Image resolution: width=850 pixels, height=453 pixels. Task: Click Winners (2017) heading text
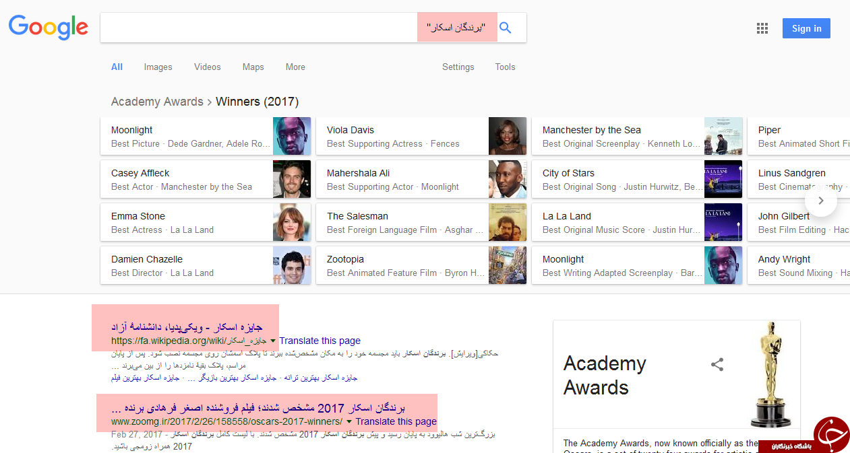point(257,102)
